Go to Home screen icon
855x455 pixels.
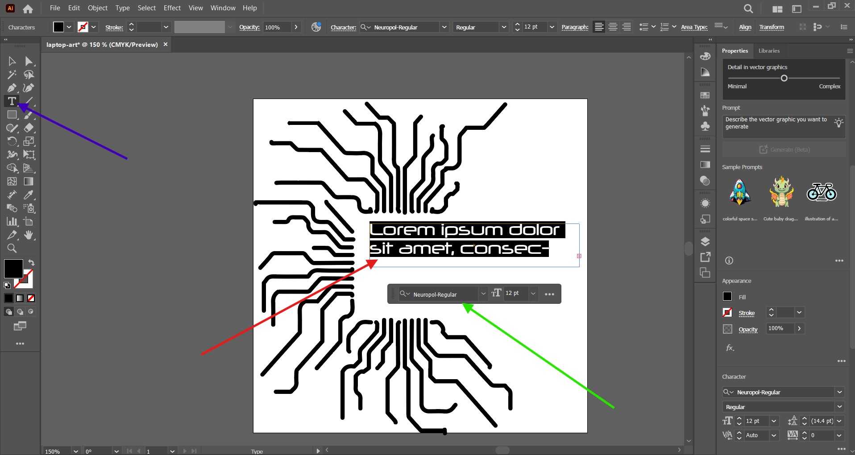pos(28,8)
